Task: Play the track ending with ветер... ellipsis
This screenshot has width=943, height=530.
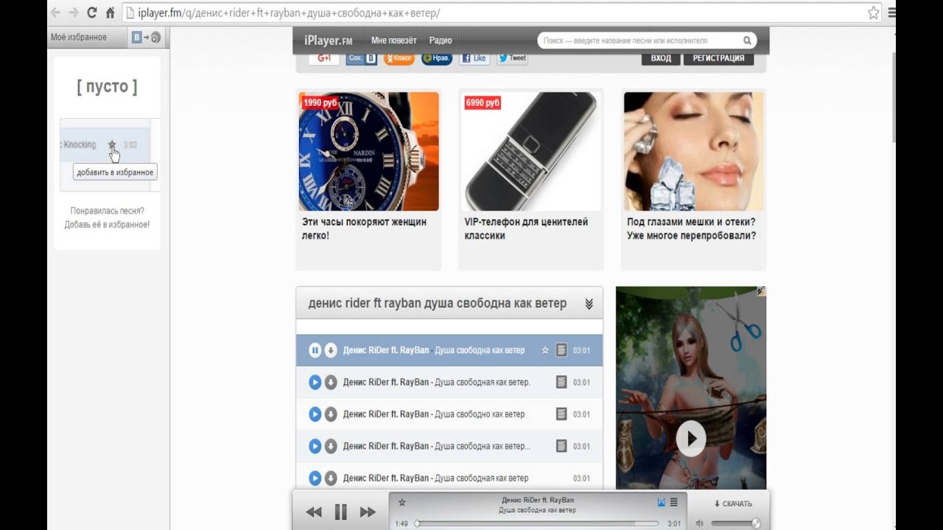Action: [315, 446]
